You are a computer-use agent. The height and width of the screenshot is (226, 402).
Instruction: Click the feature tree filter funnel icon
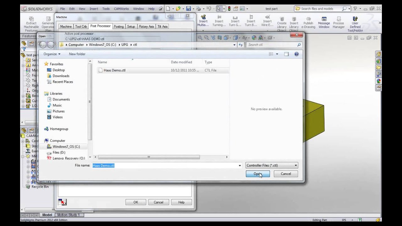(x=24, y=49)
